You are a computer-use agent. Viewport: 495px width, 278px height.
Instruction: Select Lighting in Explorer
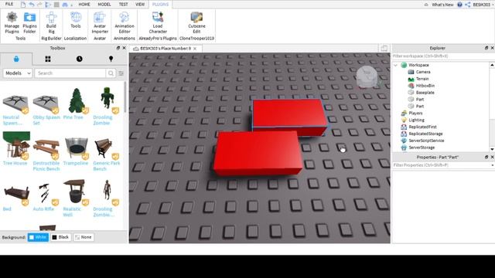416,120
